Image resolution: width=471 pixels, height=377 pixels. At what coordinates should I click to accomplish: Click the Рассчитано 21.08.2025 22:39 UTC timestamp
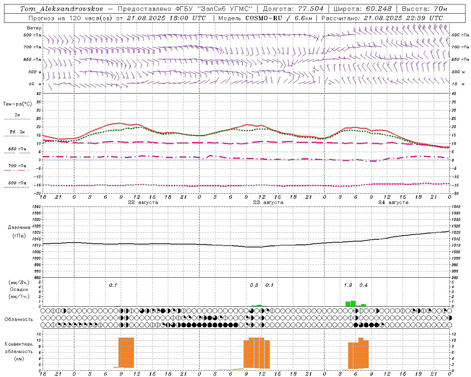pos(382,18)
